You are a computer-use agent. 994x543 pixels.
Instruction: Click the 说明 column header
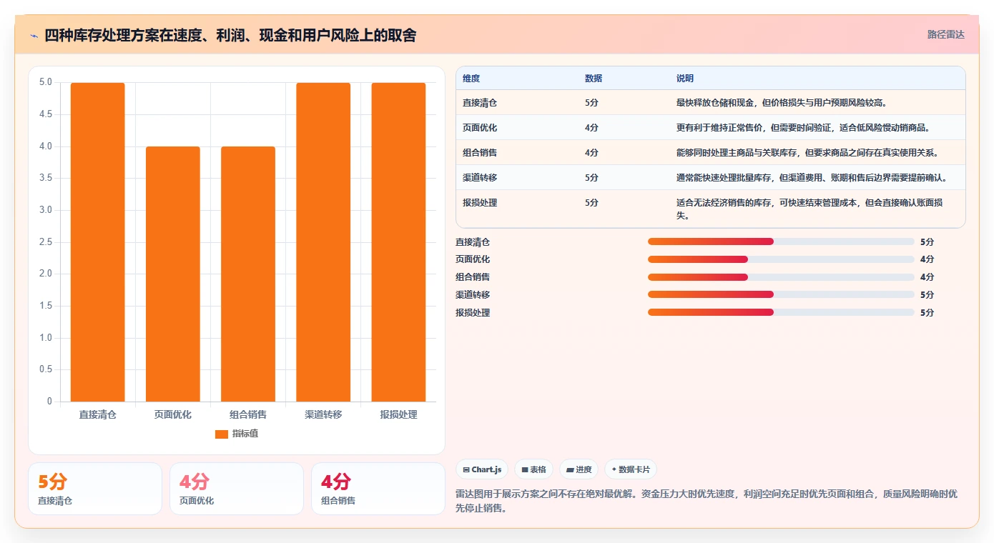click(x=685, y=78)
